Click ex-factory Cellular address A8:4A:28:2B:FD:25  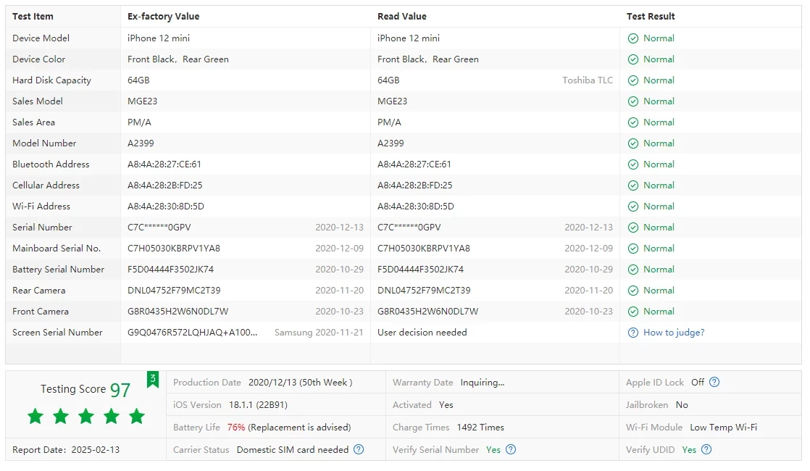coord(164,186)
